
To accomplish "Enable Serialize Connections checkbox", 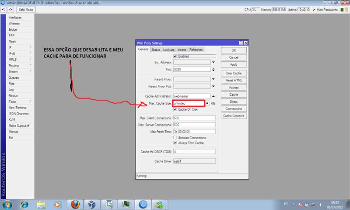I will click(175, 138).
